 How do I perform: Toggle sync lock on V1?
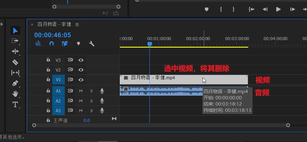pos(70,80)
